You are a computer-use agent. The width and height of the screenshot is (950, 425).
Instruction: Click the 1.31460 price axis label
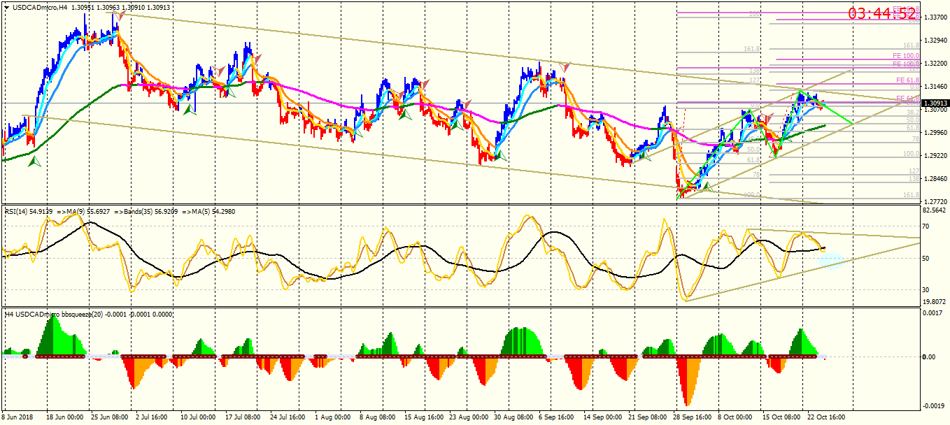click(x=935, y=86)
